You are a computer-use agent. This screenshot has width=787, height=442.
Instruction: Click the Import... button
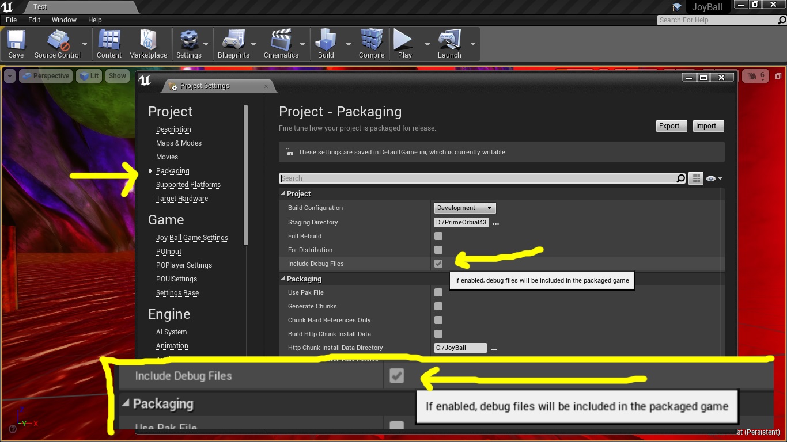[x=709, y=126]
